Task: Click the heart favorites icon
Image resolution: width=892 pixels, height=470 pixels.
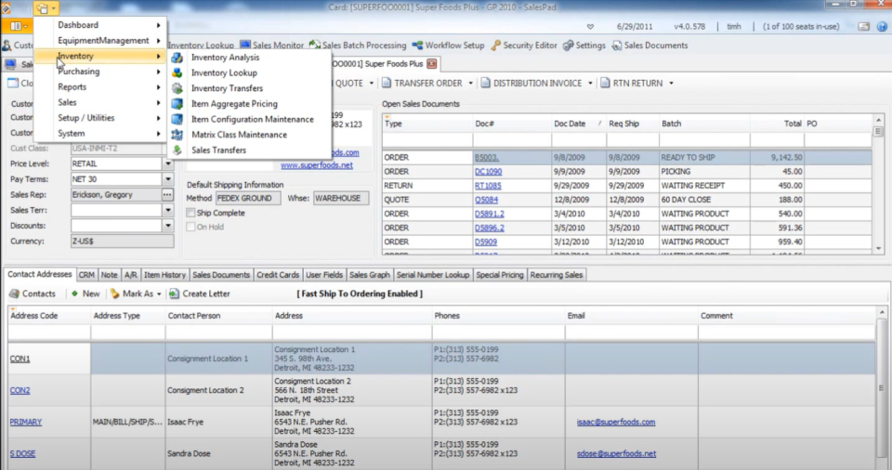Action: [590, 27]
